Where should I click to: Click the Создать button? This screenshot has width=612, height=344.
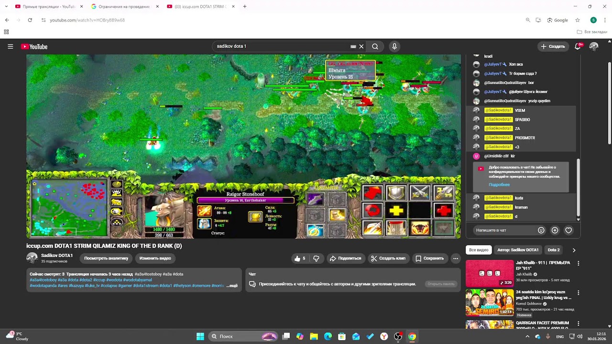pos(553,46)
